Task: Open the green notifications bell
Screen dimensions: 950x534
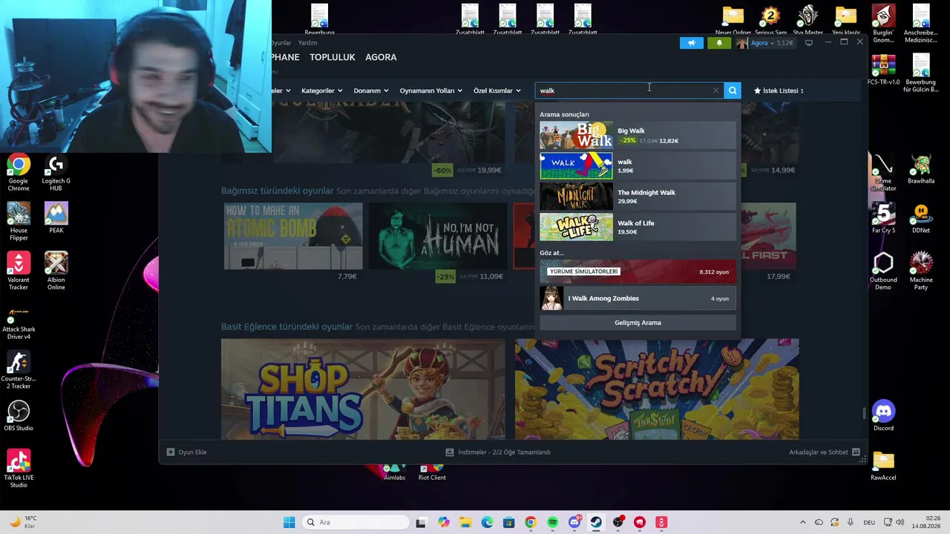Action: coord(719,43)
